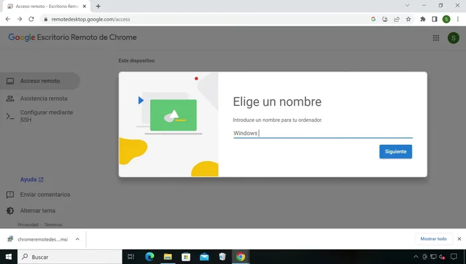Open the Google apps grid
Viewport: 466px width, 264px height.
point(435,38)
